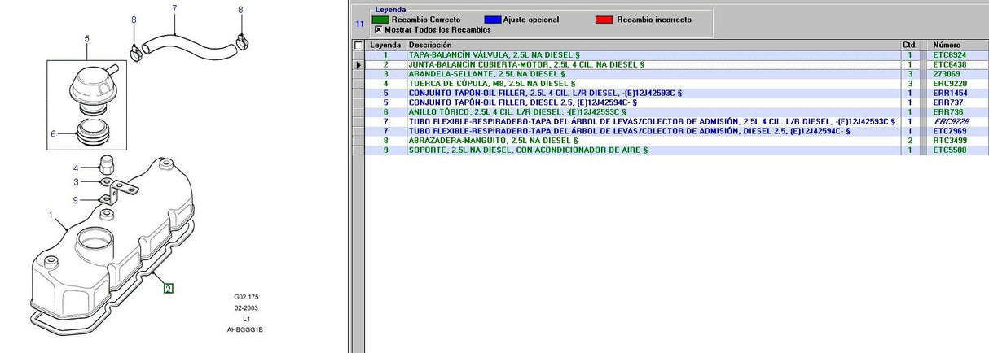Click the green Recambio Correcto swatch
This screenshot has width=989, height=353.
point(380,19)
